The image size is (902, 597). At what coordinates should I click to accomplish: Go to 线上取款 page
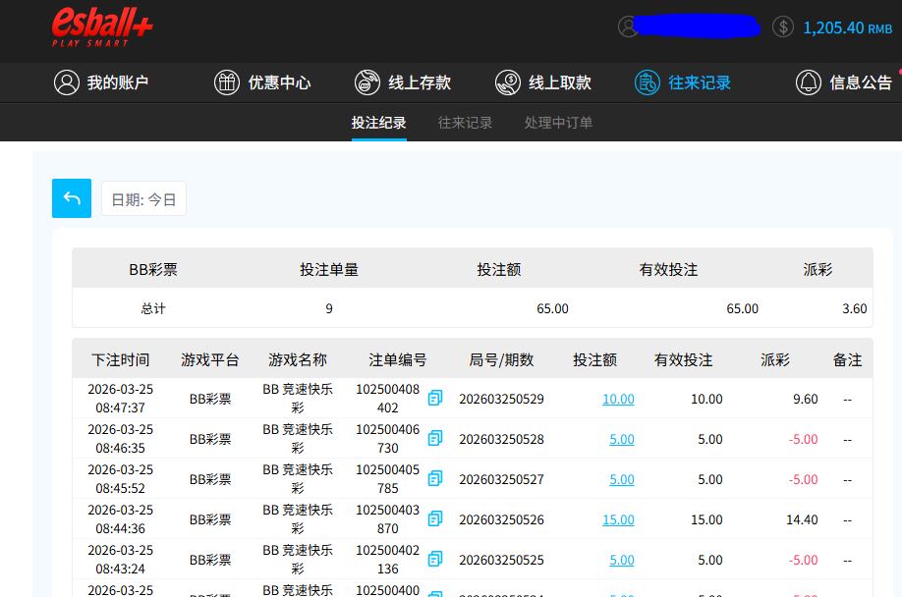(x=543, y=82)
